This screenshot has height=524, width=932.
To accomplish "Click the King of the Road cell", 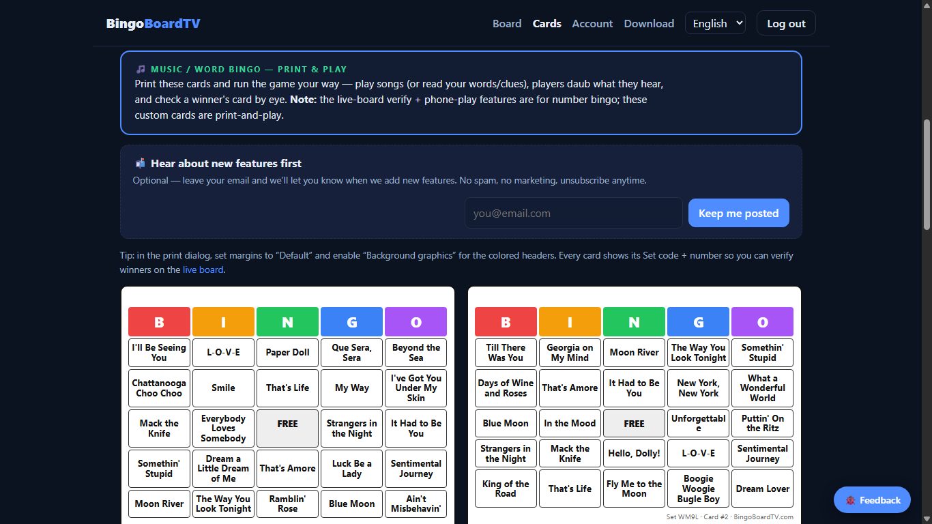I will tap(506, 489).
